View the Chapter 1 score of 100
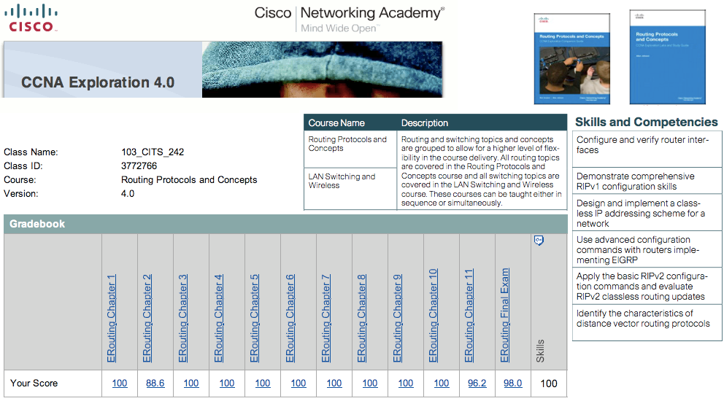This screenshot has height=401, width=724. click(120, 383)
